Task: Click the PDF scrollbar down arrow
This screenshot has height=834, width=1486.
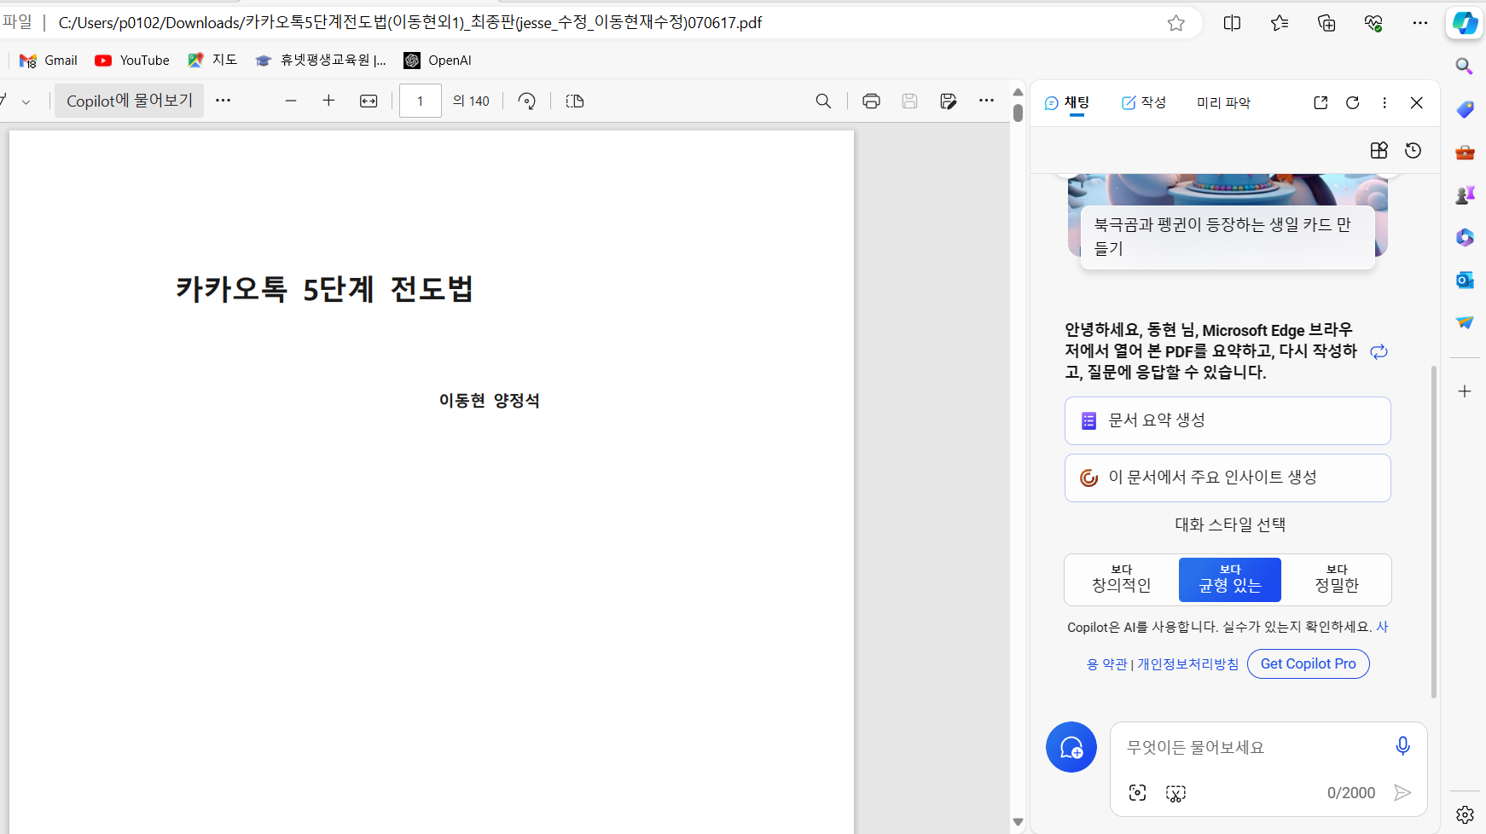Action: click(1018, 822)
